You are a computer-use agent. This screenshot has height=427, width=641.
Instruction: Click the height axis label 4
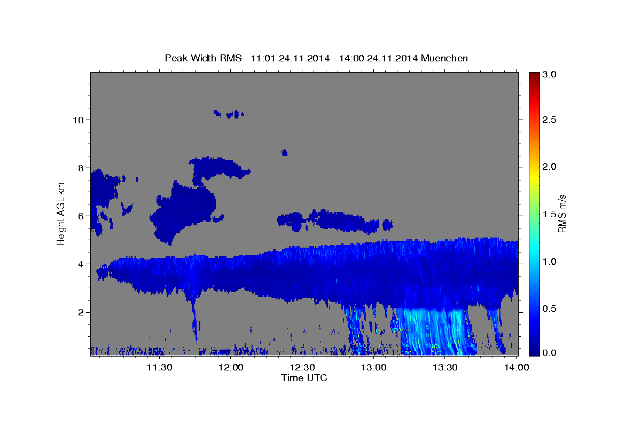coord(81,264)
